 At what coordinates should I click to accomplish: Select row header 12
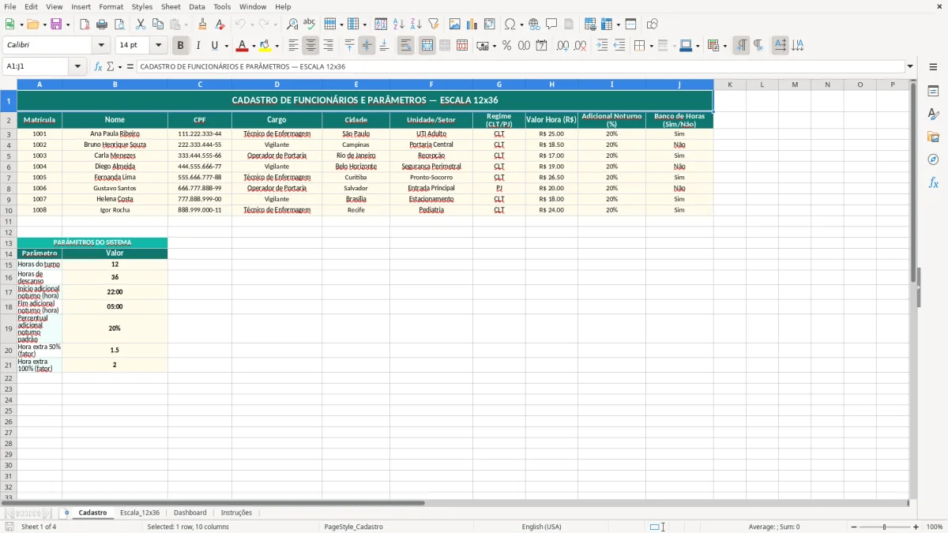[8, 231]
